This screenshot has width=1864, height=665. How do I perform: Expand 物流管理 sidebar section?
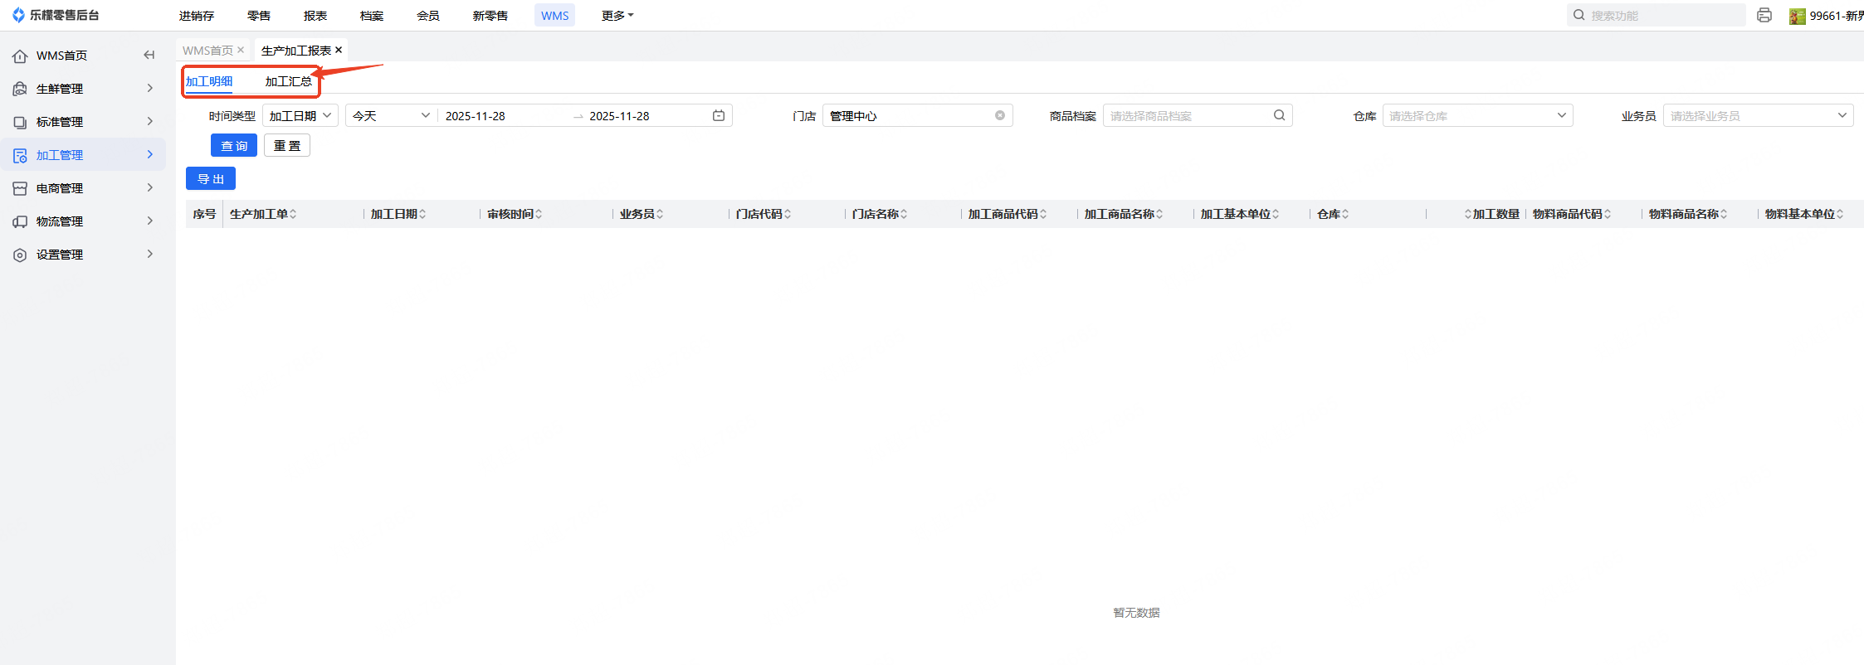coord(150,221)
